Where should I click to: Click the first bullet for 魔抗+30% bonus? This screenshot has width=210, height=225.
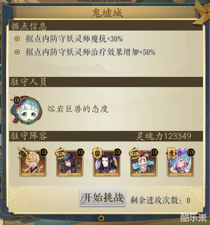17,39
